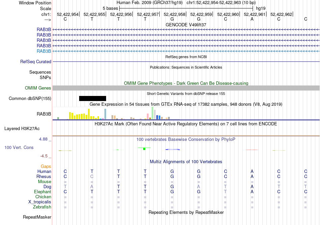This screenshot has width=320, height=225.
Task: Click the RefSeq genes from NCBI title
Action: [186, 57]
